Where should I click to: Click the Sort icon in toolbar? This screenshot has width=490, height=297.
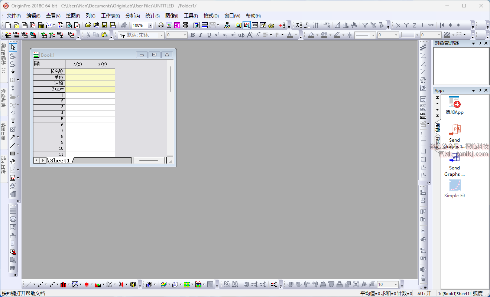tap(315, 25)
